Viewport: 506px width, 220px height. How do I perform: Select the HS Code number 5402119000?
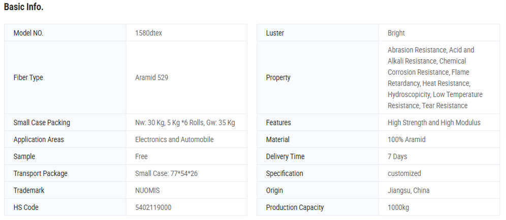coord(153,207)
